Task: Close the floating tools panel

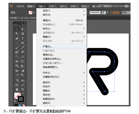Action: 25,23
